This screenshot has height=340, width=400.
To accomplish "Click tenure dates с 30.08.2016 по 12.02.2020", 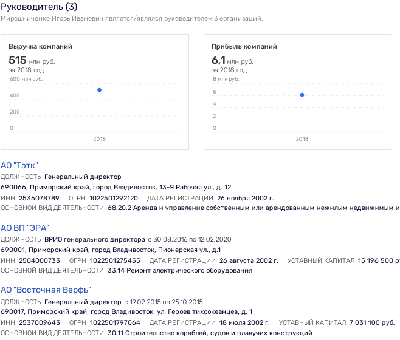I will tap(190, 239).
